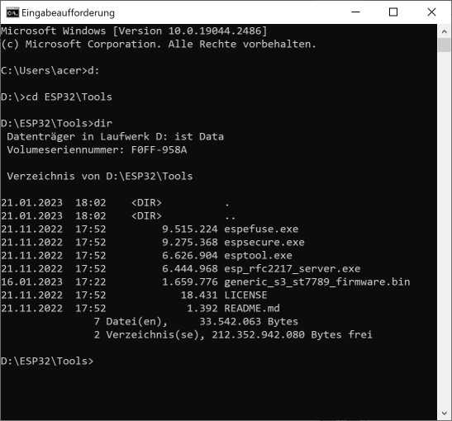Screen dimensions: 452x421
Task: Click the espsecure.exe file name
Action: tap(264, 242)
